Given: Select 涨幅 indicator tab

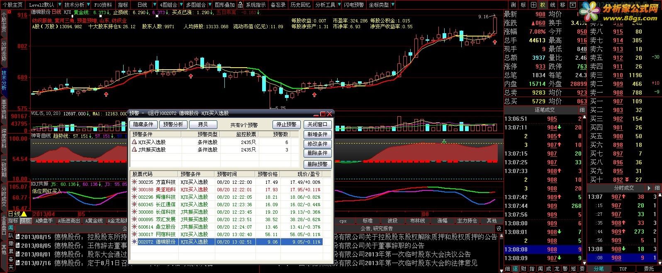Looking at the screenshot, I should (442, 221).
